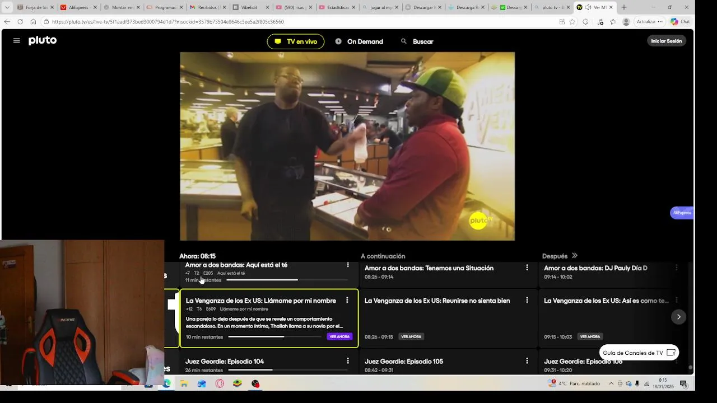Open Buscar search
717x403 pixels.
click(x=417, y=41)
